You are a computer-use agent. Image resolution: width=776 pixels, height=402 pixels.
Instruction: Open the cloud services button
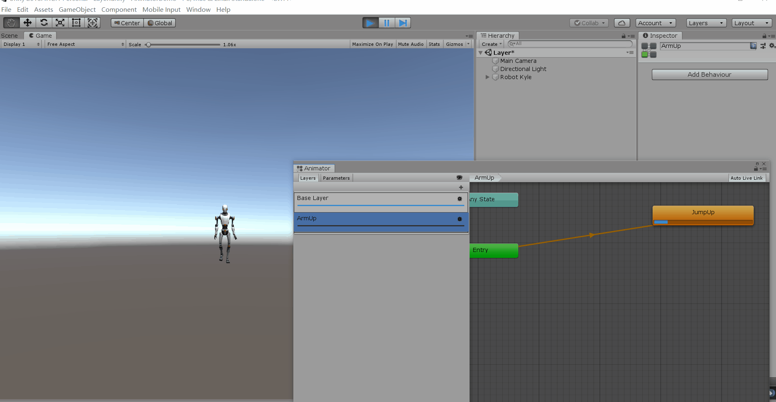click(x=622, y=23)
